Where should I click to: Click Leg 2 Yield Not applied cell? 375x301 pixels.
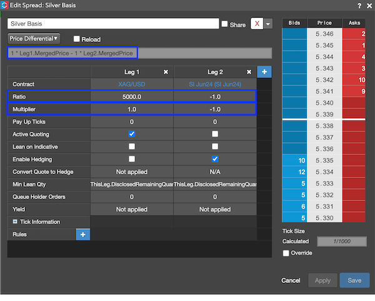point(215,209)
